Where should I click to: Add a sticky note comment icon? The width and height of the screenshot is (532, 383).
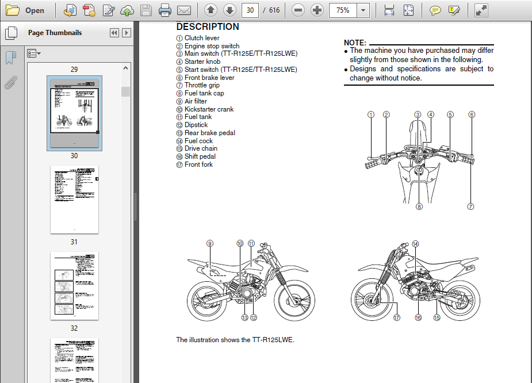[x=435, y=10]
